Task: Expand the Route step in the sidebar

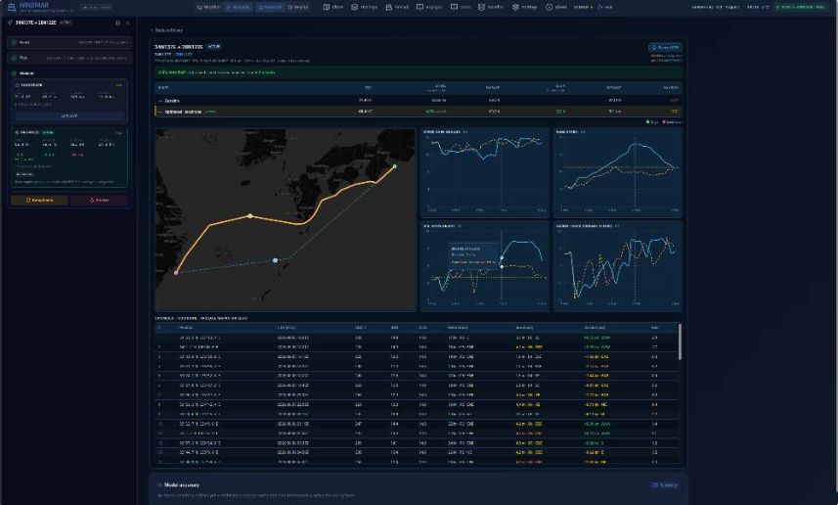Action: pyautogui.click(x=69, y=42)
